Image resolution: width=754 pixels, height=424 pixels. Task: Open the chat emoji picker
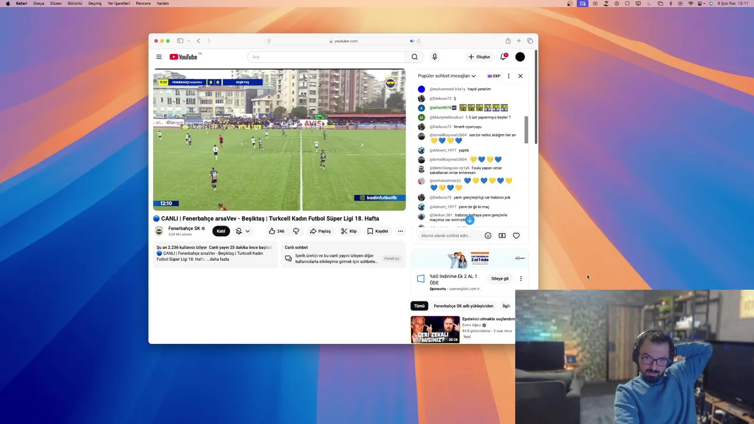[488, 236]
